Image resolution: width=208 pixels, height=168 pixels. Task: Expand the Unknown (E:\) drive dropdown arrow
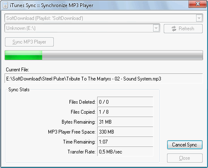(156, 28)
